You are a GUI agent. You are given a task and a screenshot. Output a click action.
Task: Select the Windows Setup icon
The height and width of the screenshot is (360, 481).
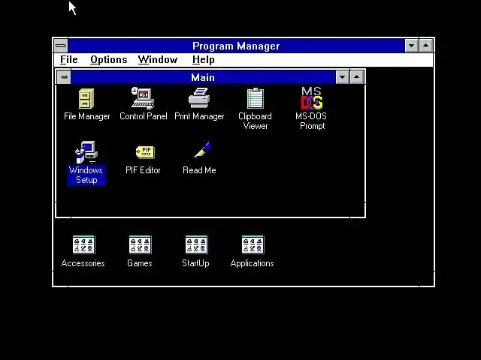86,152
